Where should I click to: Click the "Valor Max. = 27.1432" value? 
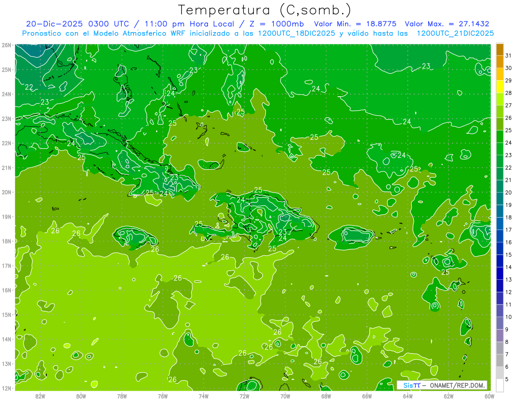pyautogui.click(x=447, y=24)
